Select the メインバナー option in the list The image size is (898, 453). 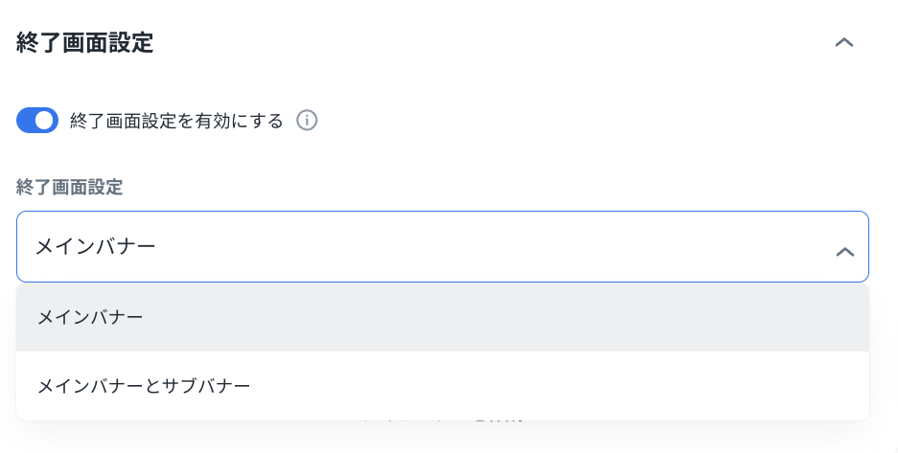(x=90, y=317)
